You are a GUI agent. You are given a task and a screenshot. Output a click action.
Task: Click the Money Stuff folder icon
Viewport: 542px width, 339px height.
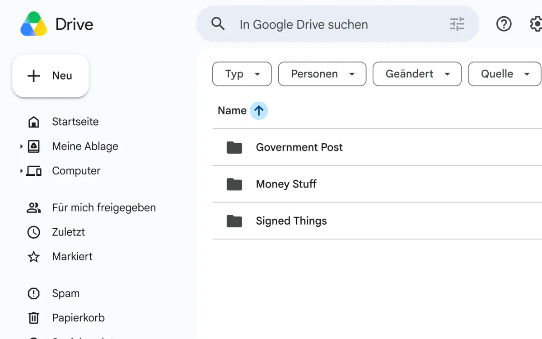(x=234, y=184)
